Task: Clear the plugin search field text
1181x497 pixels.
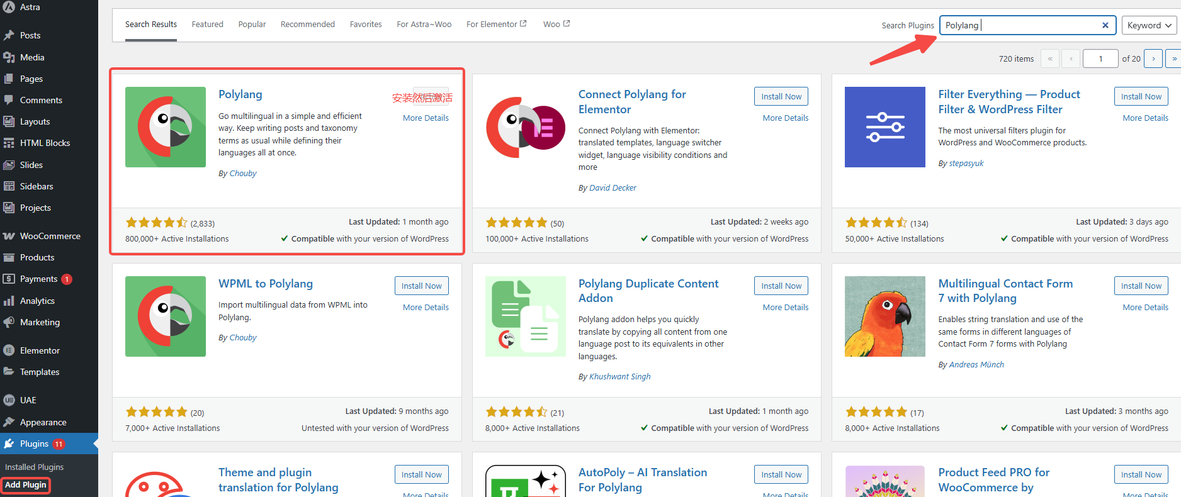Action: (x=1105, y=25)
